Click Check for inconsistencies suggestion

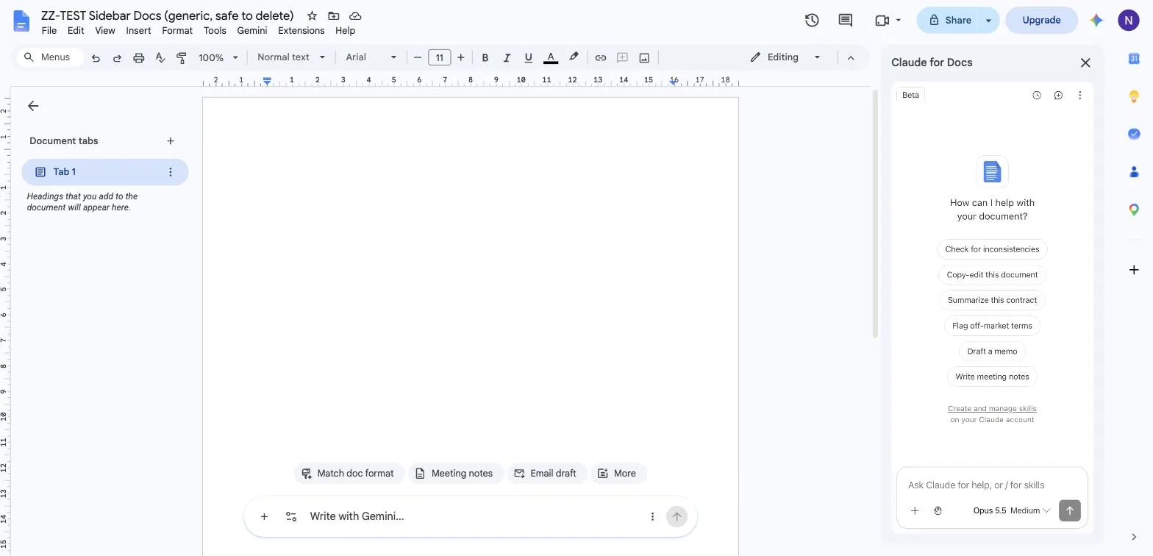click(992, 249)
